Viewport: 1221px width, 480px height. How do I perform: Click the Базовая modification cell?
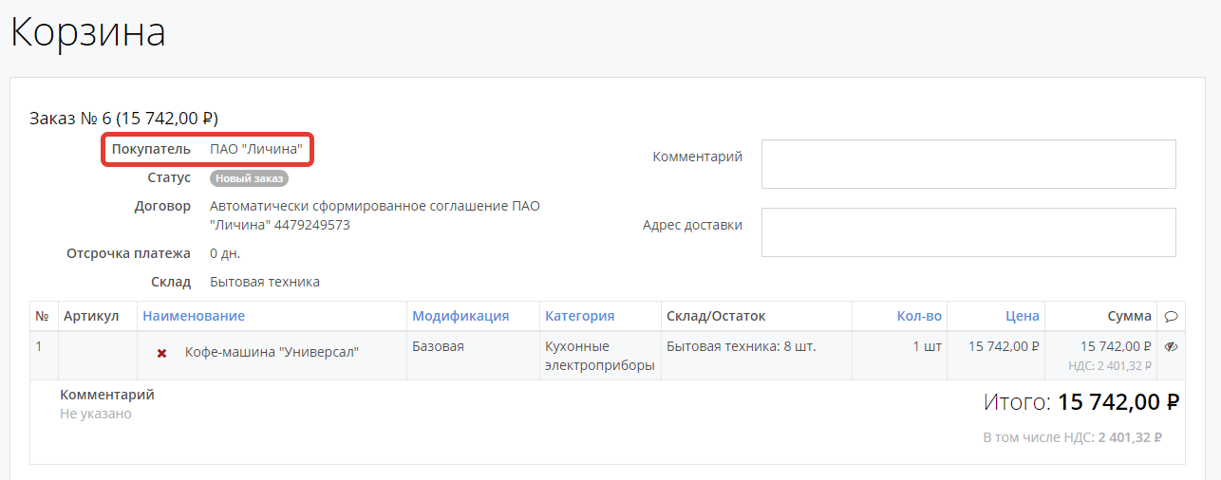tap(438, 346)
